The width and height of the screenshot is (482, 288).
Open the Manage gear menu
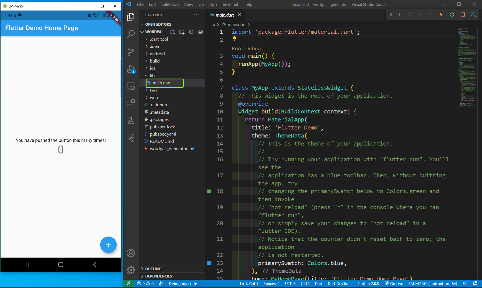coord(130,270)
